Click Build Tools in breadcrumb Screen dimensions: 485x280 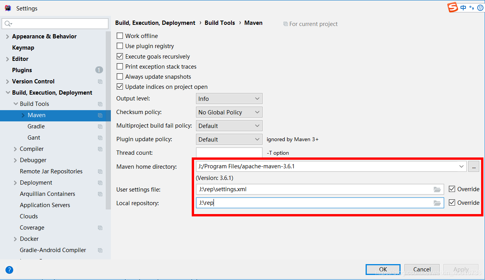click(220, 23)
